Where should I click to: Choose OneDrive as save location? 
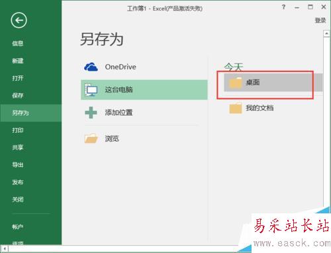pos(144,67)
